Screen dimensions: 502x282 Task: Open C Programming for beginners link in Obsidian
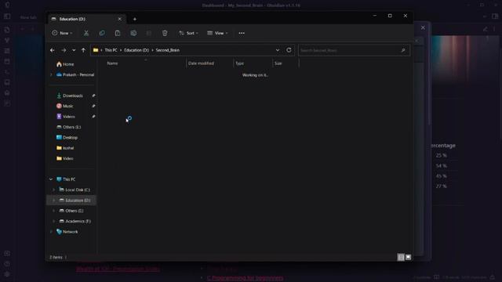[x=245, y=277]
